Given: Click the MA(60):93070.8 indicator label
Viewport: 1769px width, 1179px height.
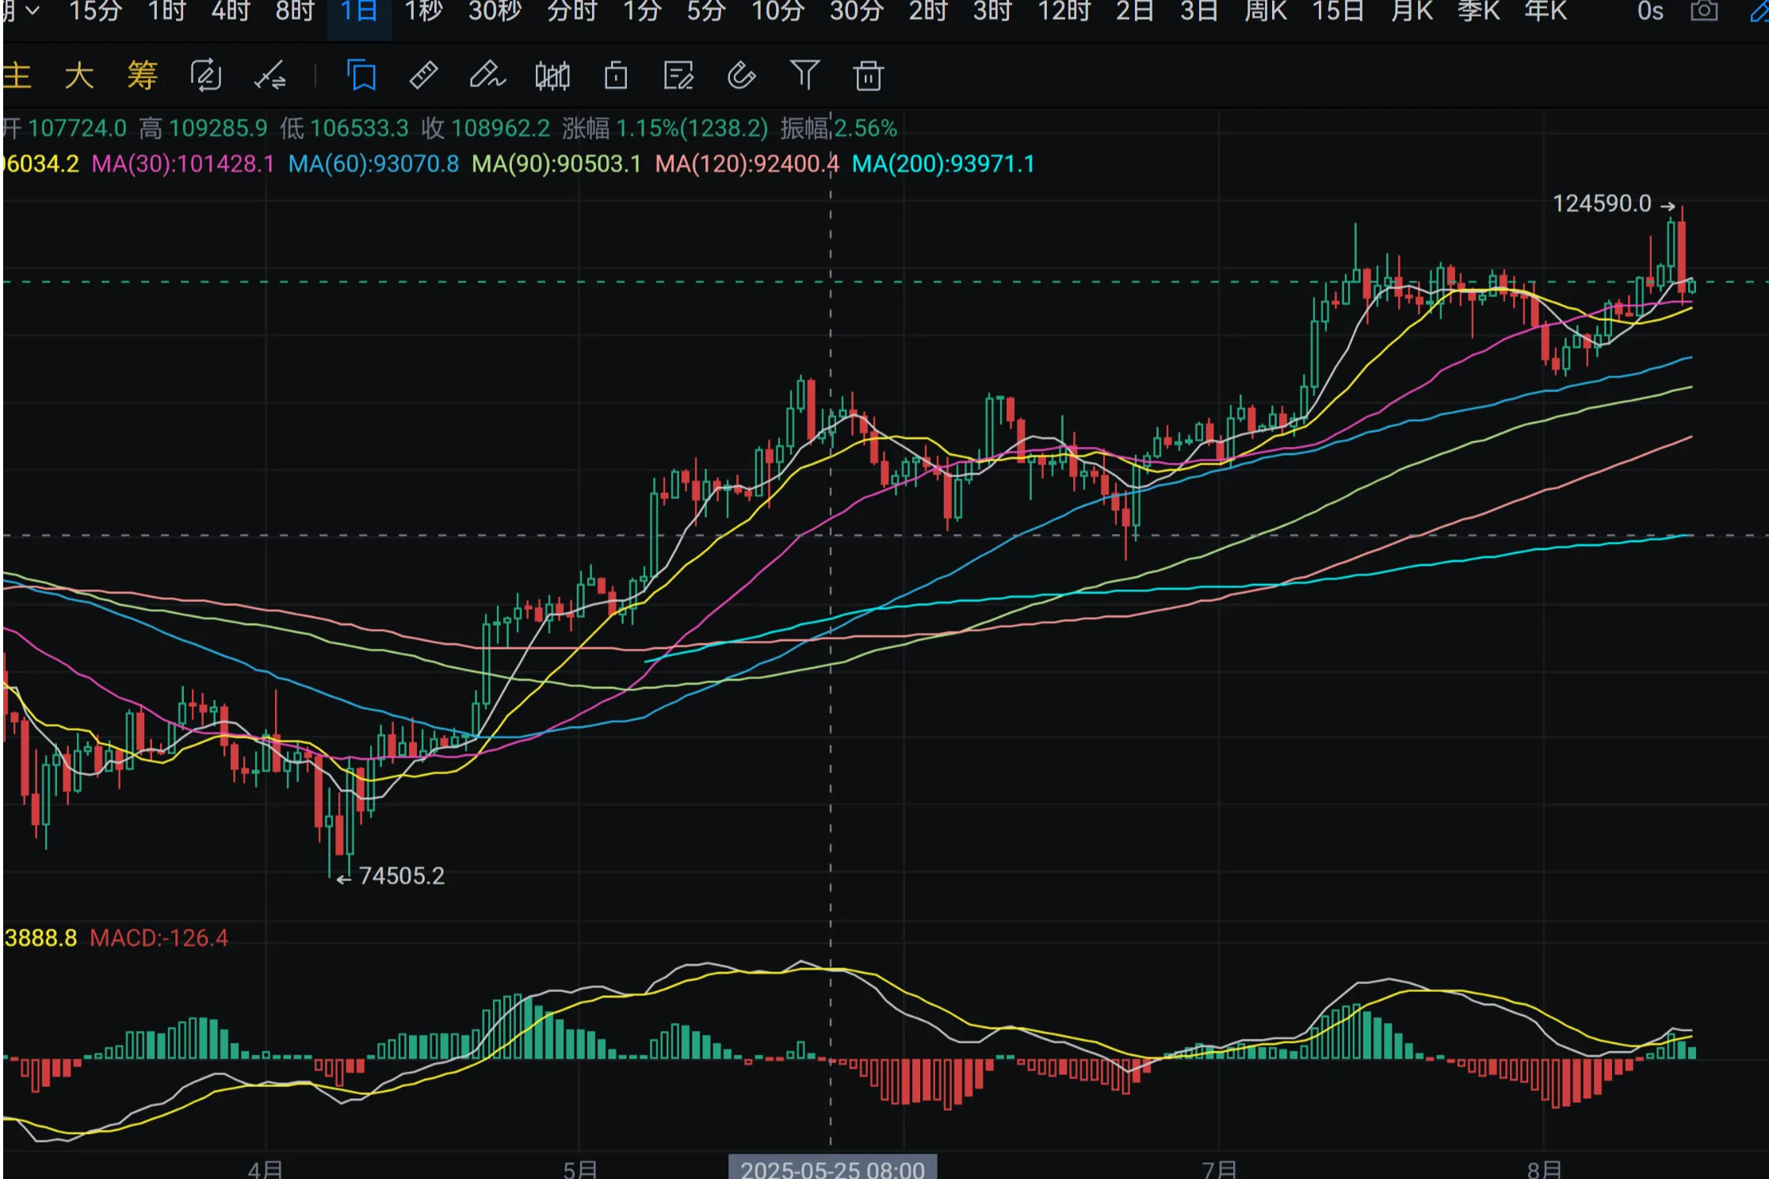Looking at the screenshot, I should [x=373, y=164].
